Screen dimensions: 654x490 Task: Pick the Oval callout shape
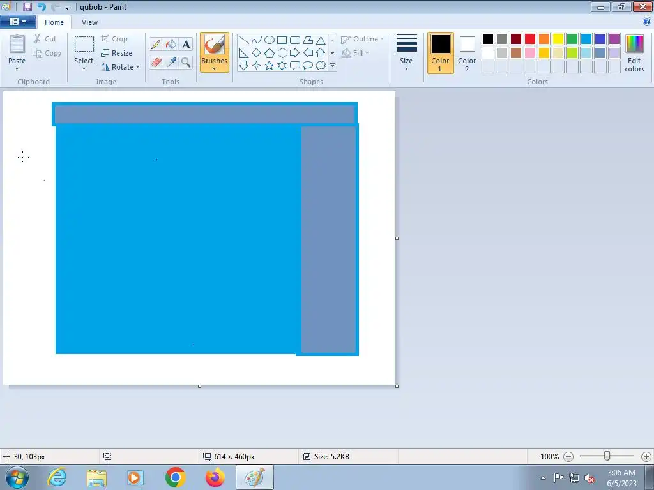tap(308, 66)
